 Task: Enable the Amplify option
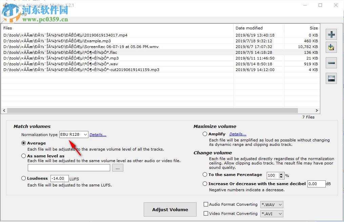(205, 134)
